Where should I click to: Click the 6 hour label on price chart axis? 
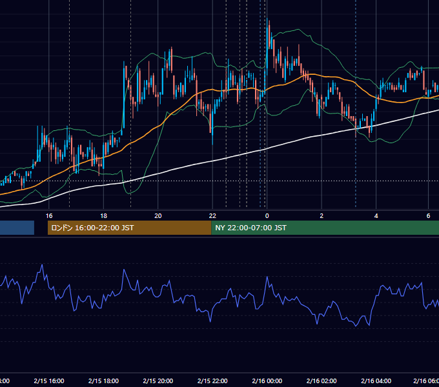[428, 216]
